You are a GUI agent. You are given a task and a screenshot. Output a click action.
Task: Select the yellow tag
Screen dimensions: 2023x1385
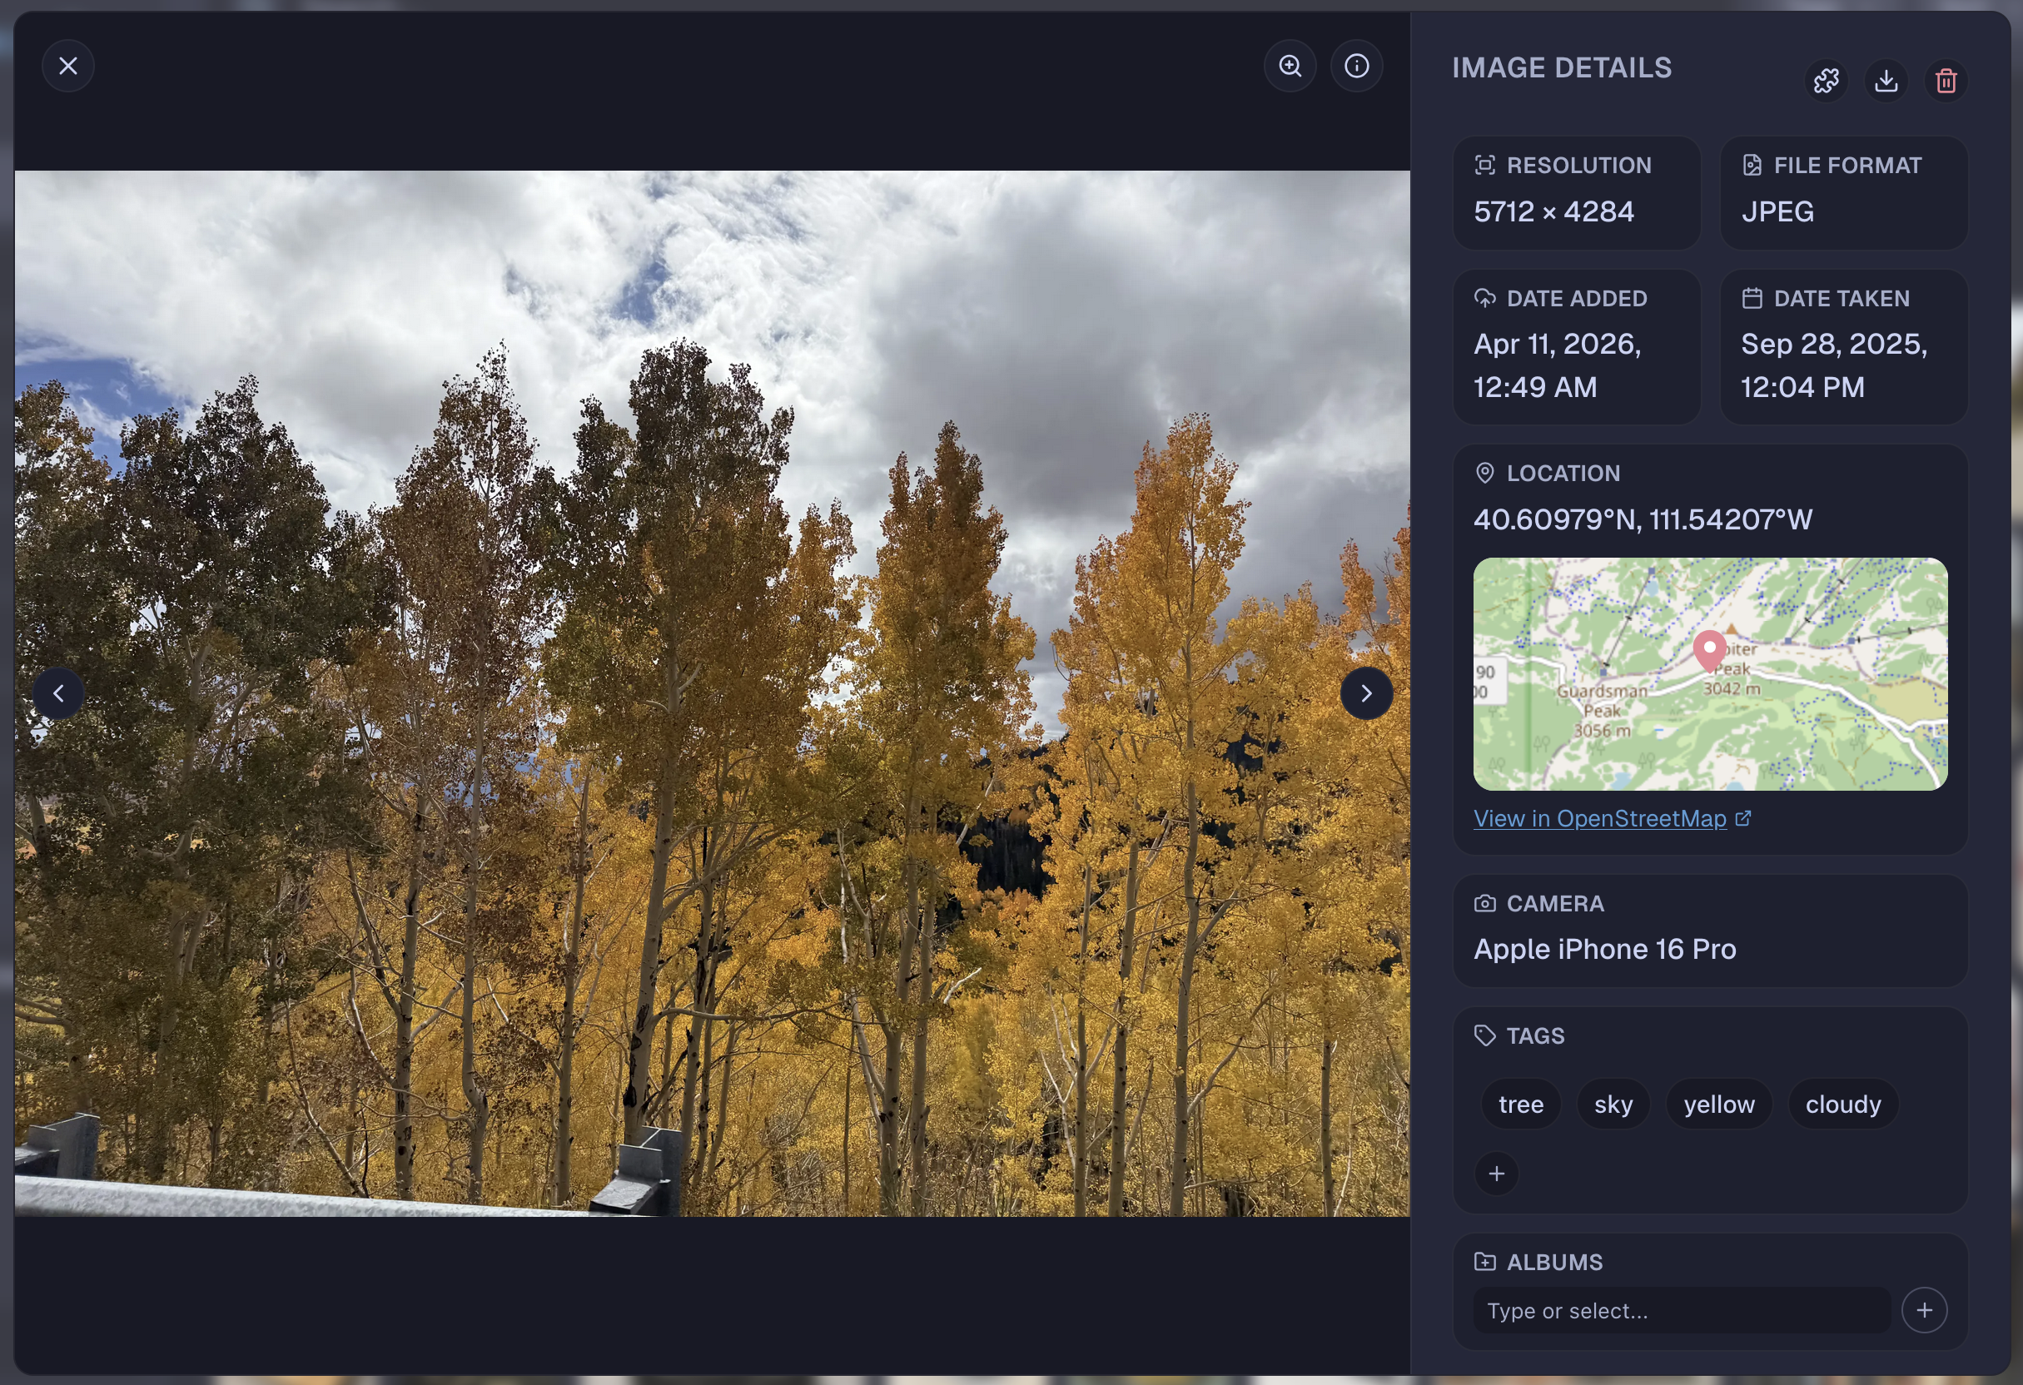coord(1717,1104)
